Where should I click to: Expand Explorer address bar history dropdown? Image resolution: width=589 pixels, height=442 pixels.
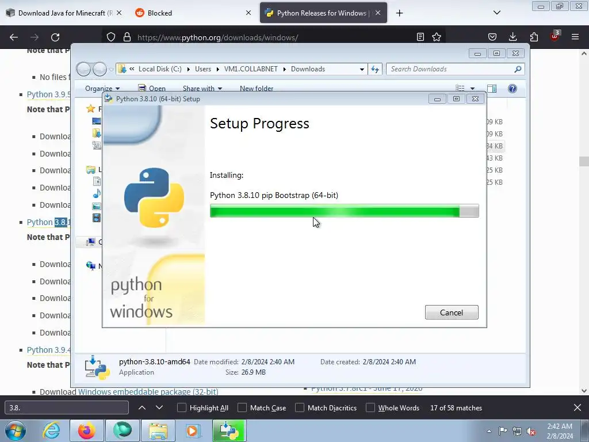click(x=362, y=69)
